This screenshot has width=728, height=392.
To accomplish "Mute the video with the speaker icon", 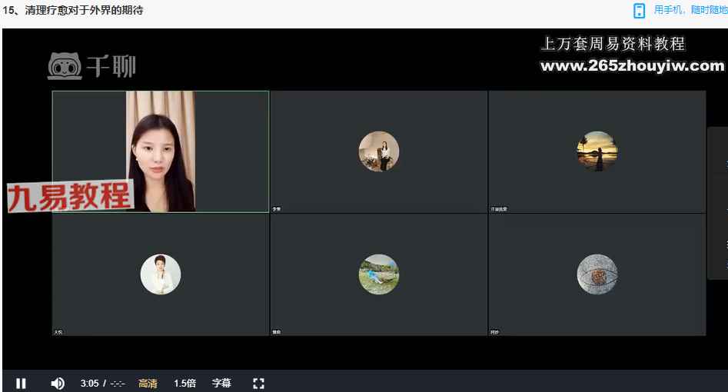I will [58, 383].
